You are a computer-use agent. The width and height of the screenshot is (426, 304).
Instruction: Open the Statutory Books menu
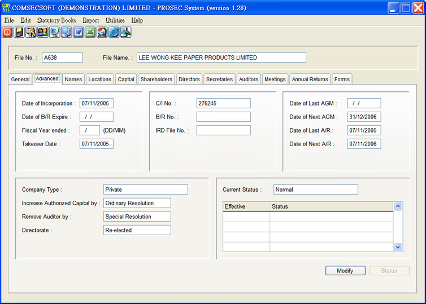56,20
